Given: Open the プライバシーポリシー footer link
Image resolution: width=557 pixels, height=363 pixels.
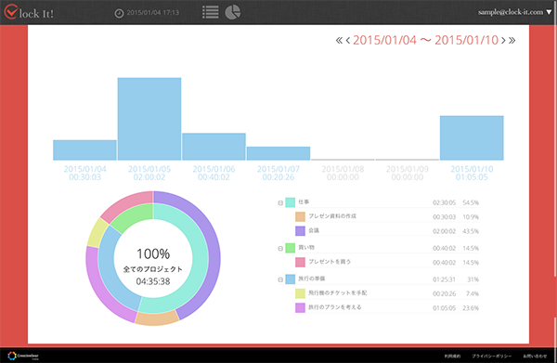Looking at the screenshot, I should [492, 356].
